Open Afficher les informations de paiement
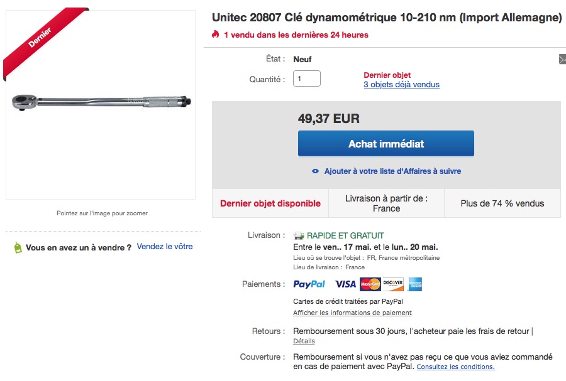The width and height of the screenshot is (566, 381). click(x=352, y=313)
